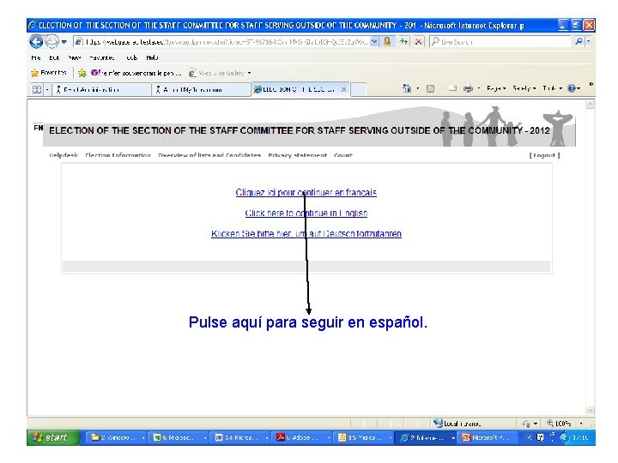Open the Microsoft Excel taskbar group

179,437
